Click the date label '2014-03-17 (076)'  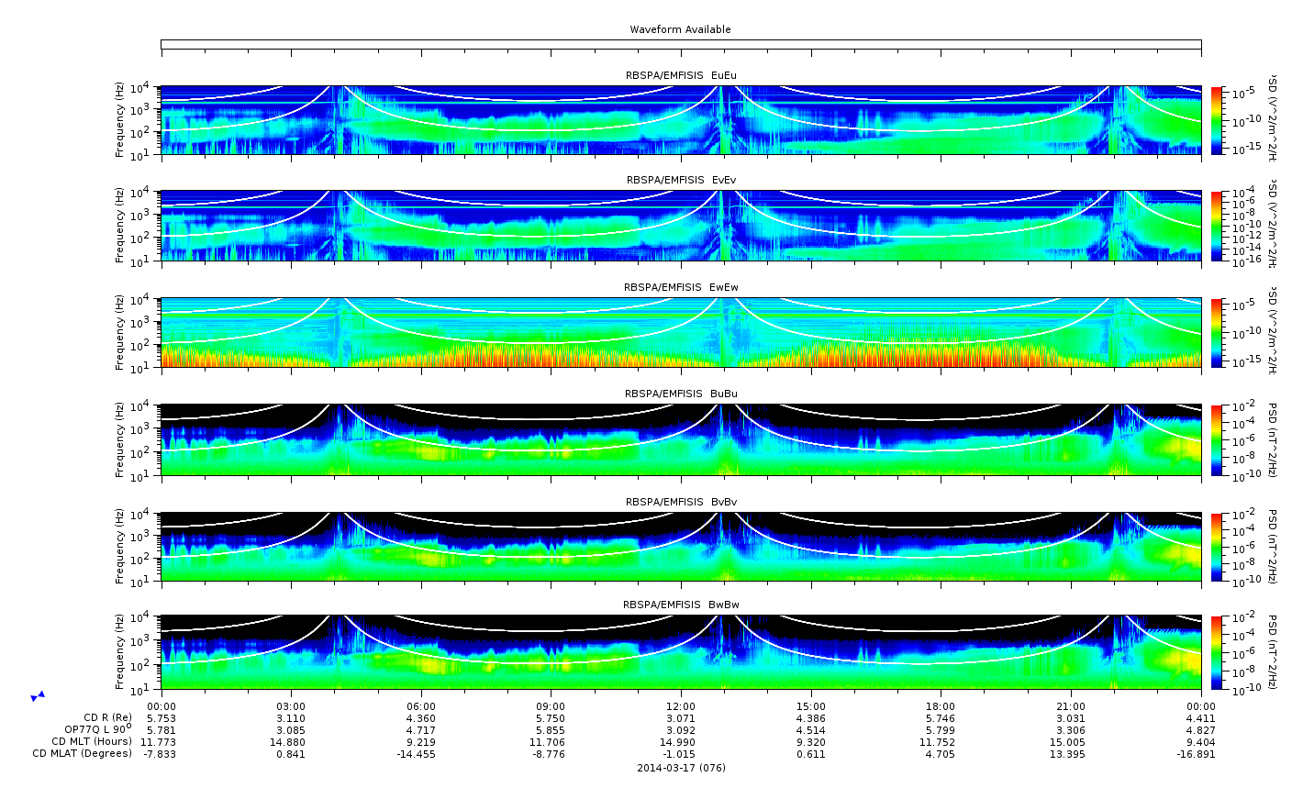tap(681, 768)
